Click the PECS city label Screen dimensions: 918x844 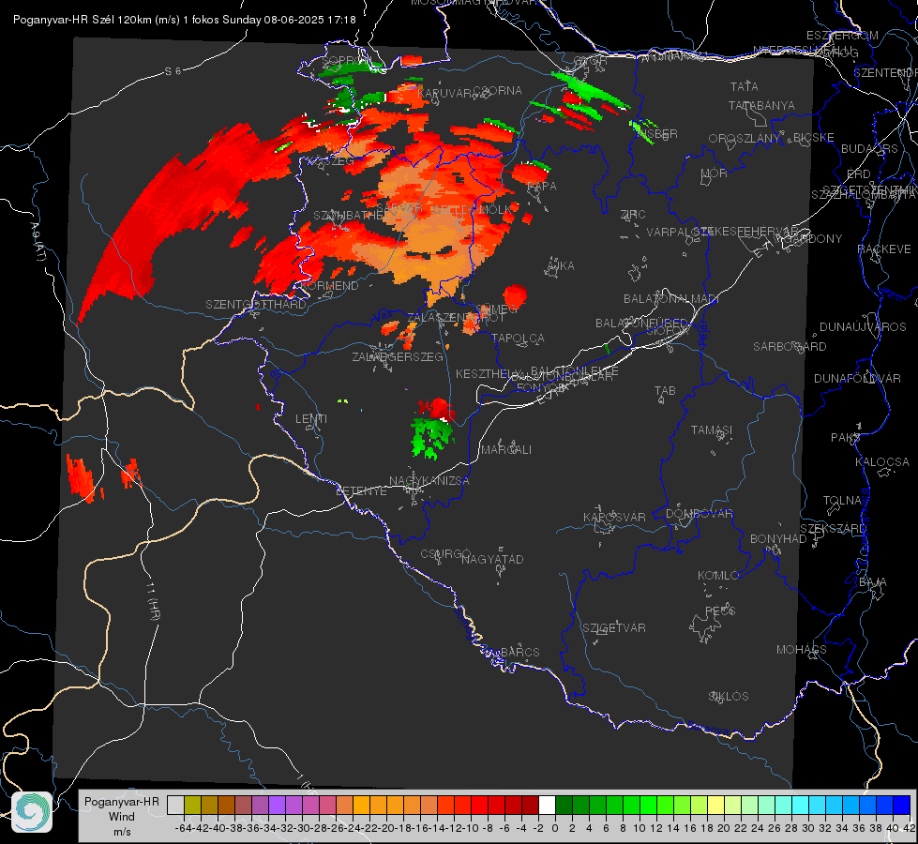tap(719, 610)
